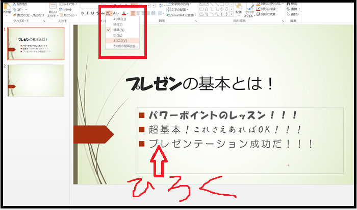Click the Shape Effects (図形の効果) icon
The width and height of the screenshot is (357, 210).
258,14
